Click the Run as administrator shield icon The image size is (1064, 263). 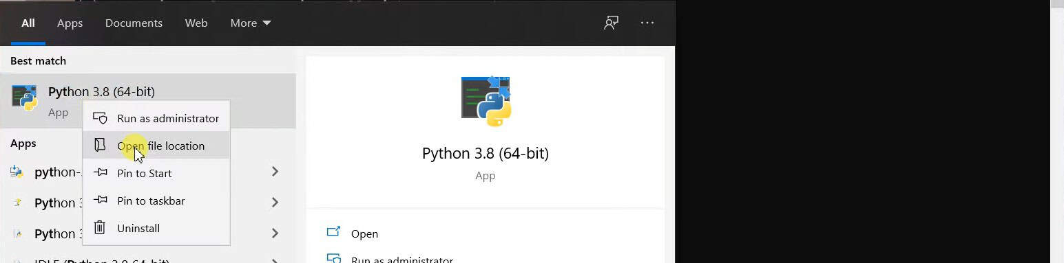[100, 118]
